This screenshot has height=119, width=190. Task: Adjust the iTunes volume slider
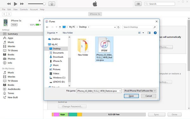point(37,4)
